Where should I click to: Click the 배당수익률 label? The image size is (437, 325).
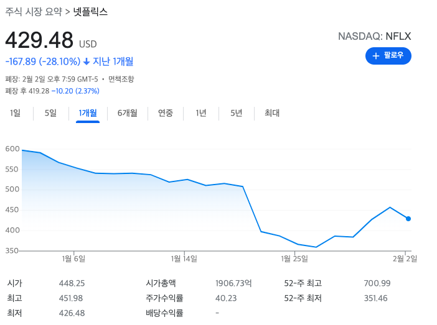tap(164, 313)
